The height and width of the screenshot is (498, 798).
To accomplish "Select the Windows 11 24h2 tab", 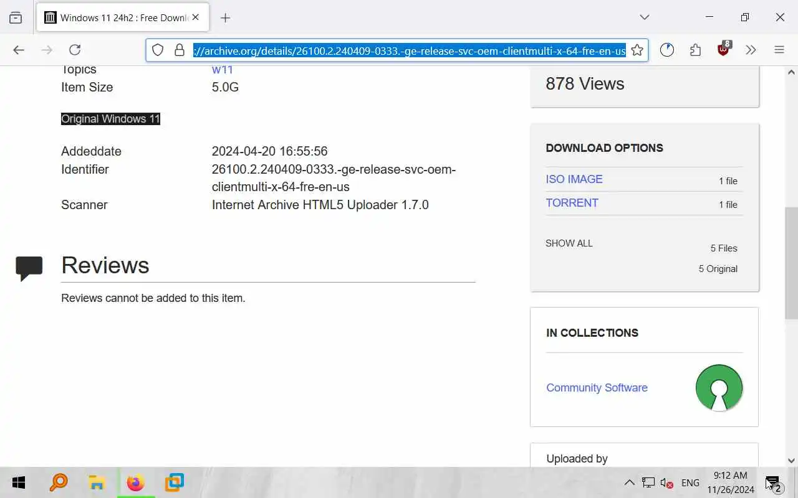I will 123,17.
